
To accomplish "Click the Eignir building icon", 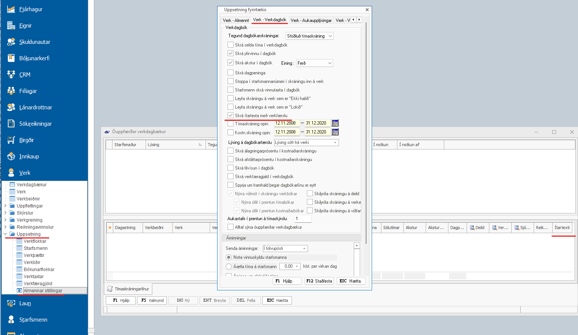I will click(x=11, y=26).
